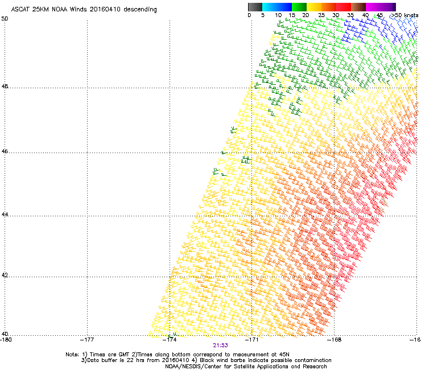The width and height of the screenshot is (421, 370).
Task: Click the cyan-blue 5-15 knots legend swatch
Action: click(x=277, y=7)
